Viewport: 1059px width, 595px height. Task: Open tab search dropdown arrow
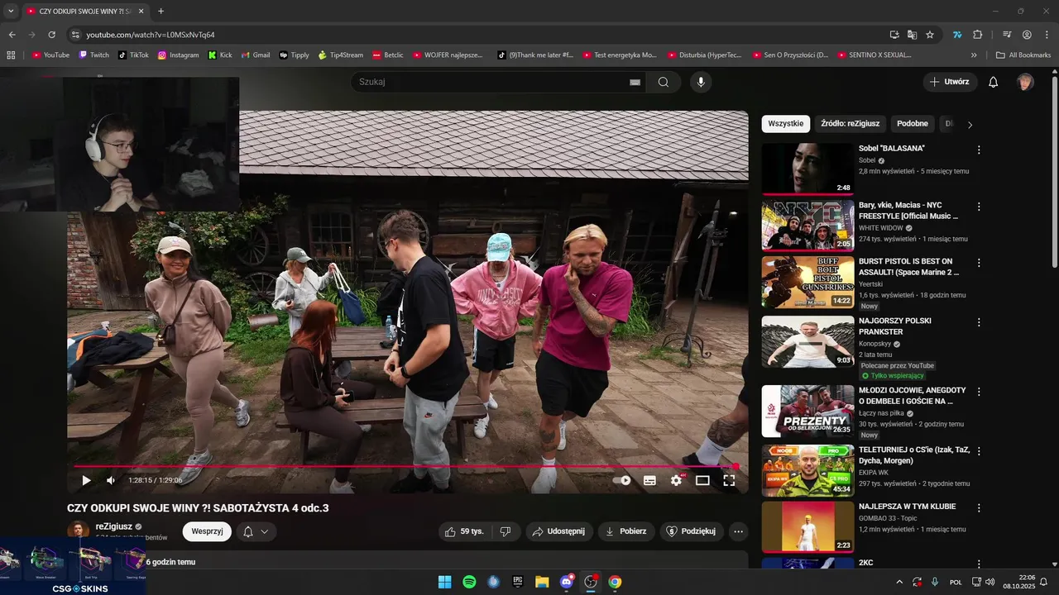[x=11, y=11]
